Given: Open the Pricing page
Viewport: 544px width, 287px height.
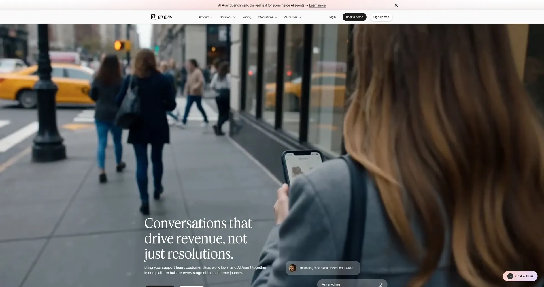Looking at the screenshot, I should 247,17.
